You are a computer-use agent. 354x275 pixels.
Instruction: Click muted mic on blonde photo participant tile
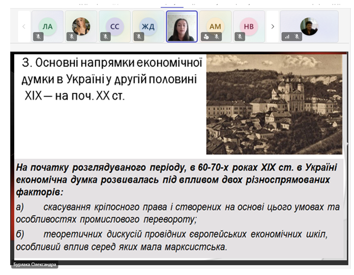(72, 37)
